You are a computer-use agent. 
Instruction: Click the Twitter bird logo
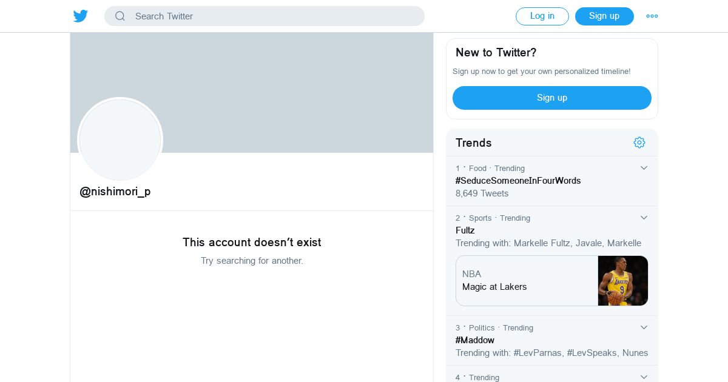pyautogui.click(x=81, y=16)
